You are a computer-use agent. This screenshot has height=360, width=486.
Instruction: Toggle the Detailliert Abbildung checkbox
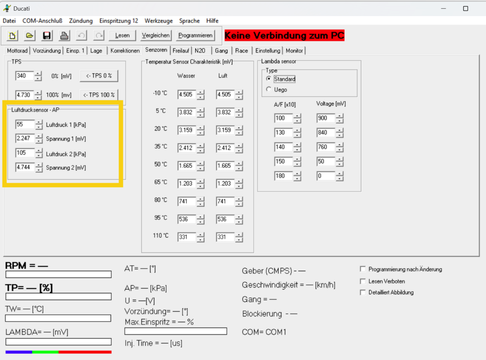tap(363, 292)
